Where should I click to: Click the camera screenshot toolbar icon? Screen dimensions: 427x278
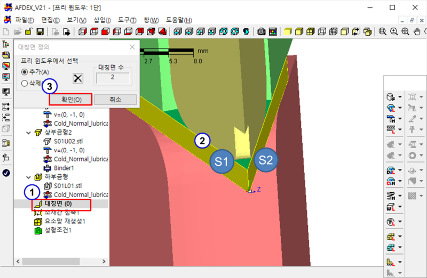click(262, 31)
